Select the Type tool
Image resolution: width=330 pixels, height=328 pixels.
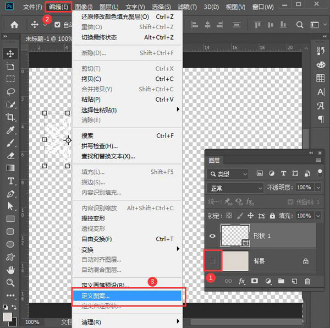(x=10, y=181)
